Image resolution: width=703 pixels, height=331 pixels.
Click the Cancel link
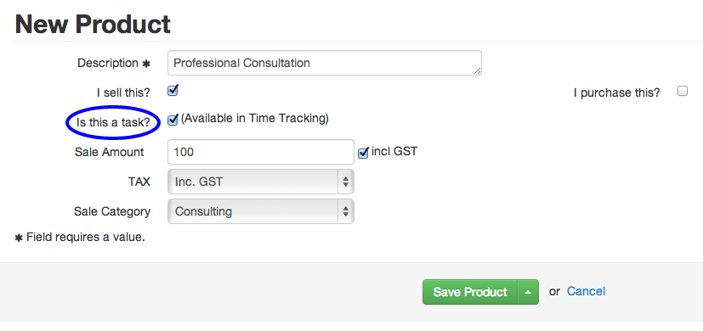coord(586,292)
